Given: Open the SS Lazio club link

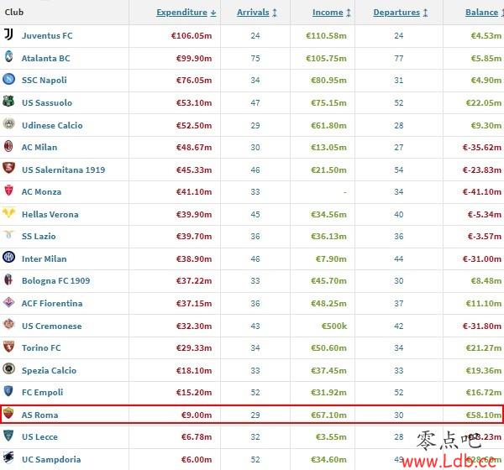Looking at the screenshot, I should coord(39,237).
